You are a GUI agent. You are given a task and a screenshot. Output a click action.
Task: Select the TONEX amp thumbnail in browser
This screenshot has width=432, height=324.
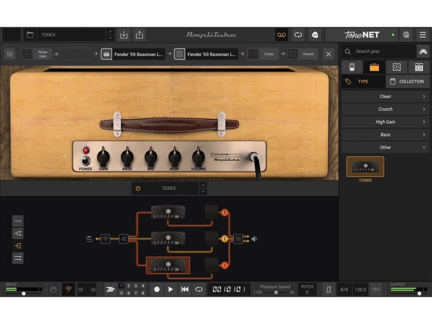tap(365, 167)
